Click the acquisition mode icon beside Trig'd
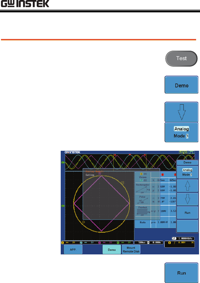The image size is (200, 283). click(x=191, y=152)
